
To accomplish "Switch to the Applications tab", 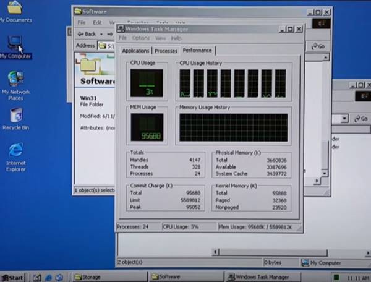I will (x=135, y=51).
